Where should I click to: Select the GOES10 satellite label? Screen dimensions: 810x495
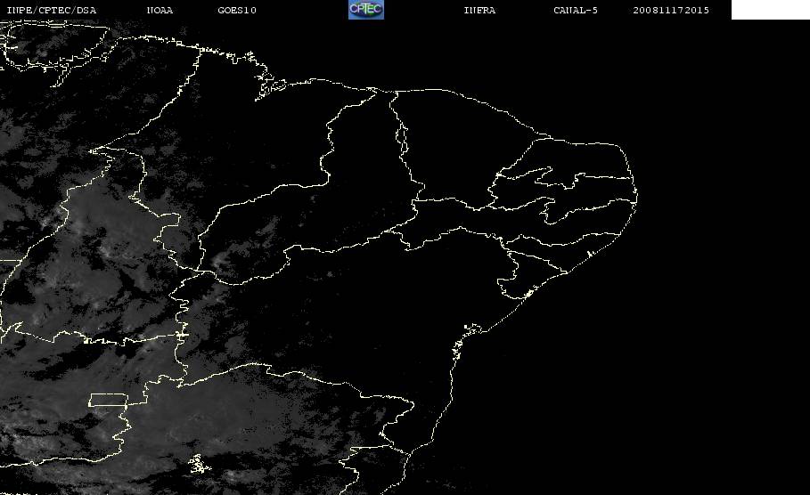[x=237, y=10]
